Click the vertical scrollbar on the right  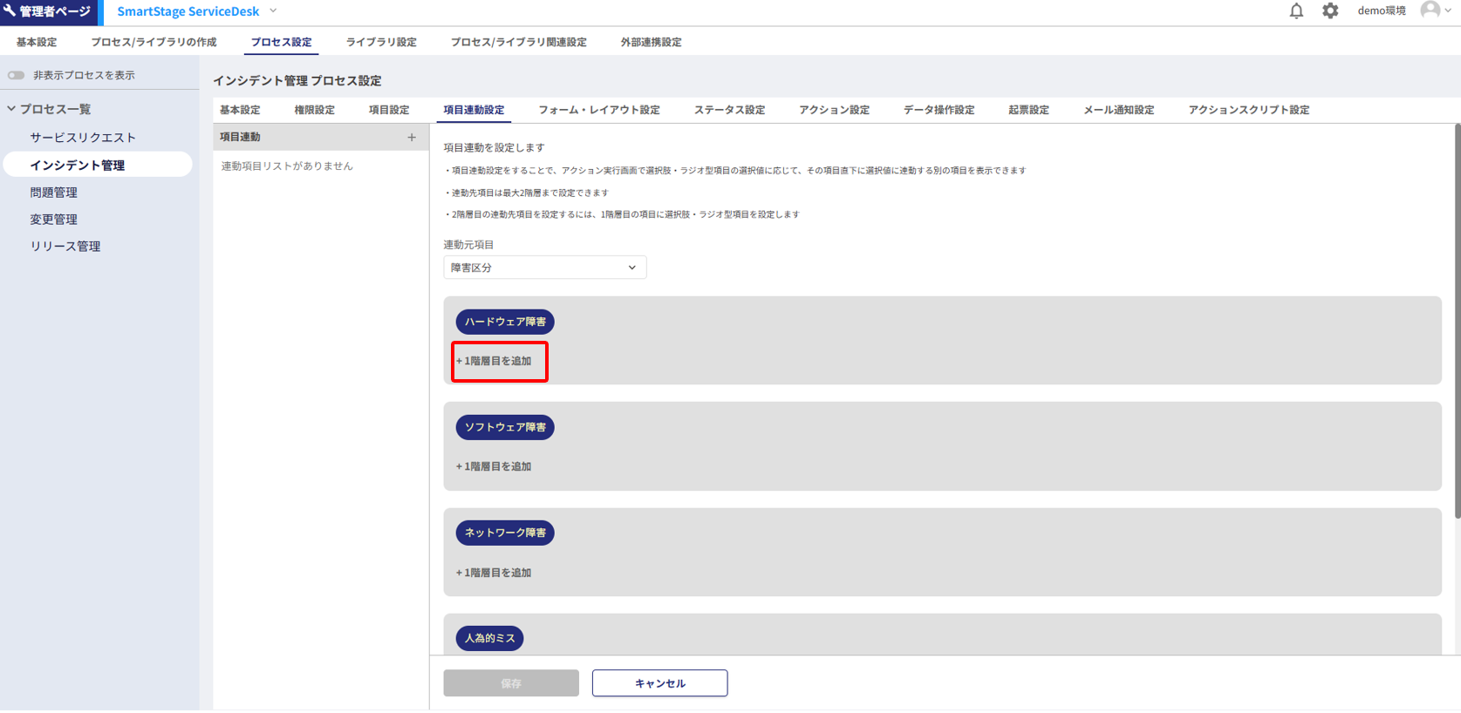pyautogui.click(x=1456, y=323)
